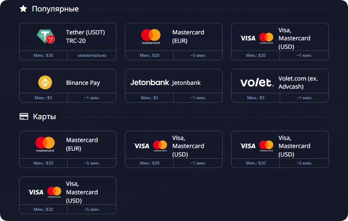Image resolution: width=348 pixels, height=221 pixels.
Task: Choose Jetonbank payment method label
Action: tap(187, 83)
